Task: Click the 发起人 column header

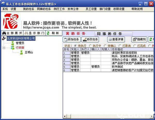Action: coord(75,49)
